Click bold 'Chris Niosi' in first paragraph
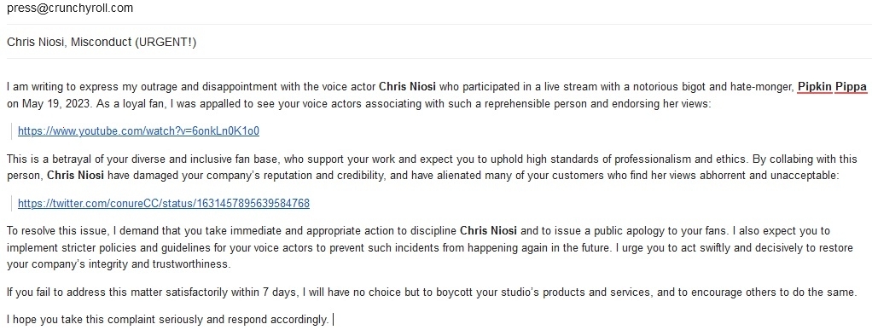This screenshot has width=872, height=330. tap(407, 87)
